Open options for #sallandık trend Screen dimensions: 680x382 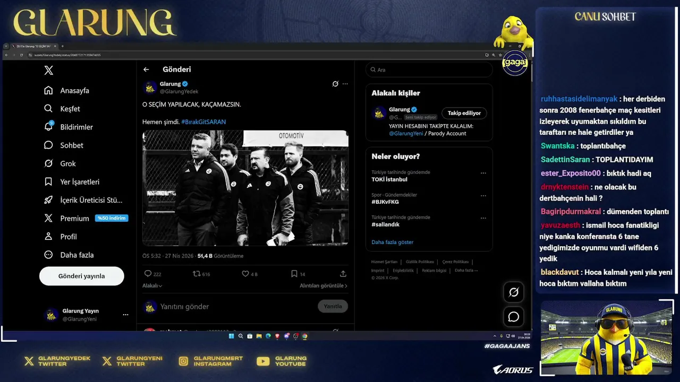[x=483, y=218]
